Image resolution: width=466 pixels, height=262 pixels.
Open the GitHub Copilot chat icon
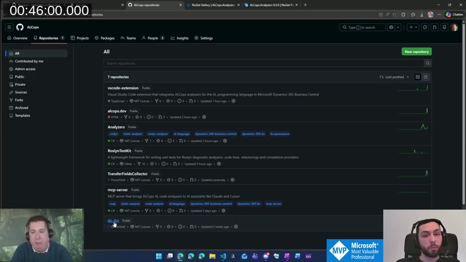[x=391, y=27]
